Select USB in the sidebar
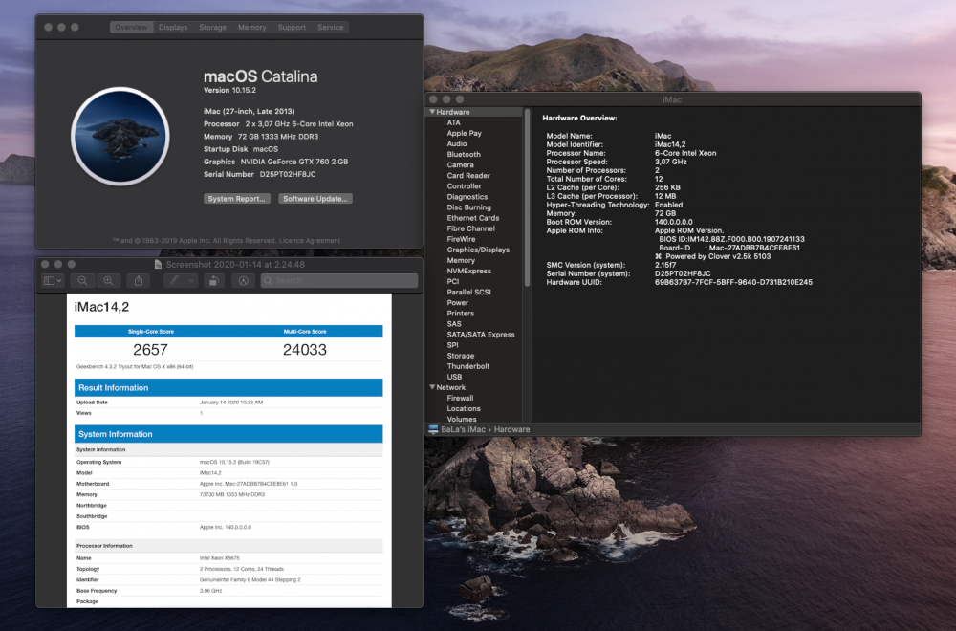 [x=454, y=378]
